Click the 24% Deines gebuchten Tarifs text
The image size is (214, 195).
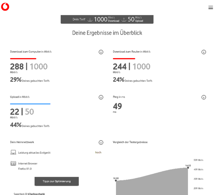click(132, 80)
